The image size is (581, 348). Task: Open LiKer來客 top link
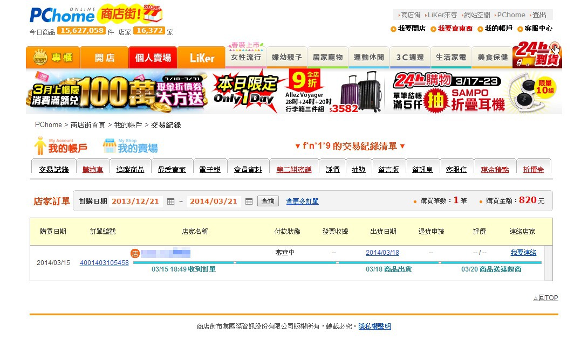tap(442, 15)
